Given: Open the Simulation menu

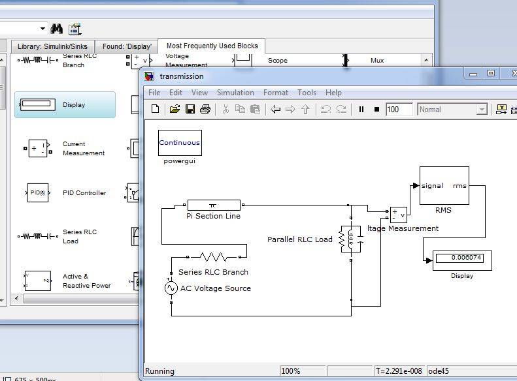Looking at the screenshot, I should coord(235,93).
